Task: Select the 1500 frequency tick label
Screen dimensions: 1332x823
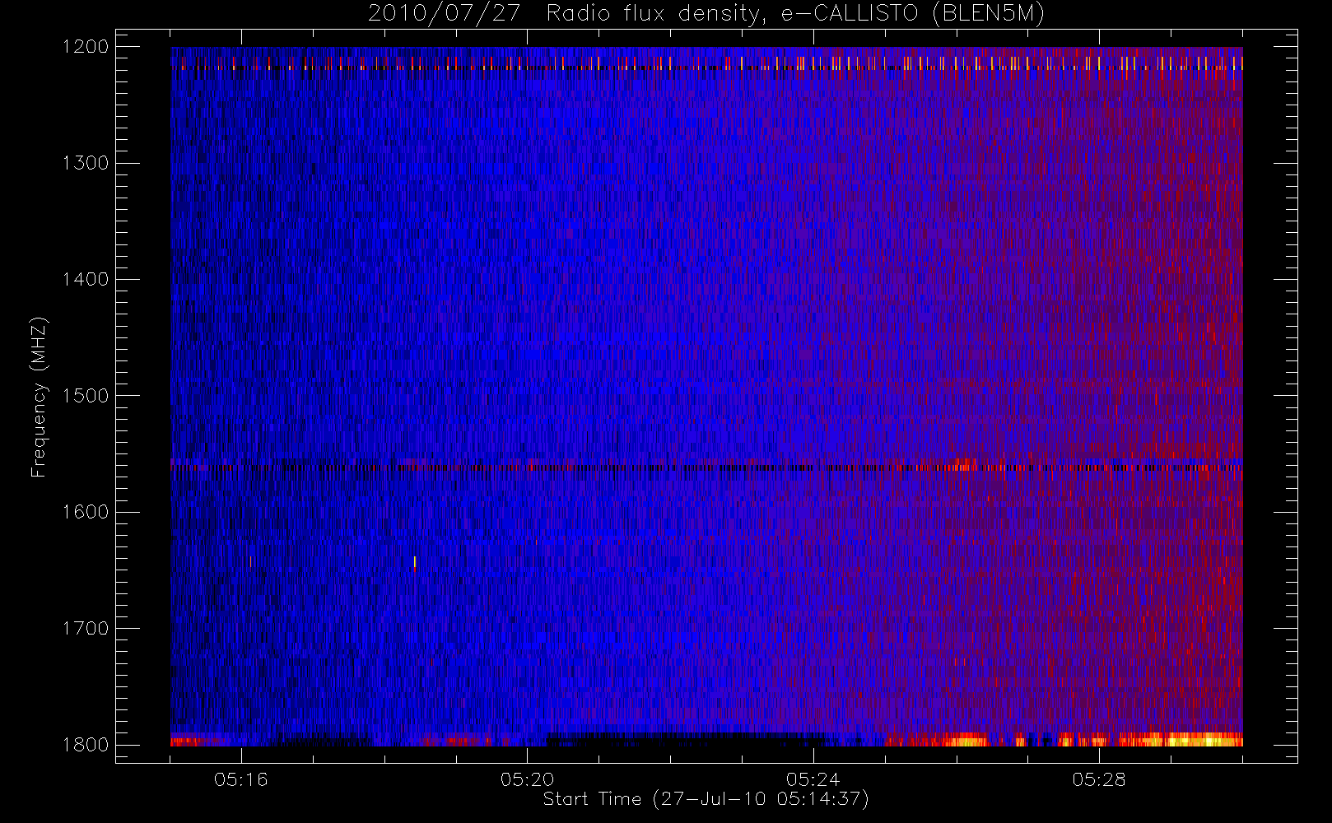Action: 86,396
